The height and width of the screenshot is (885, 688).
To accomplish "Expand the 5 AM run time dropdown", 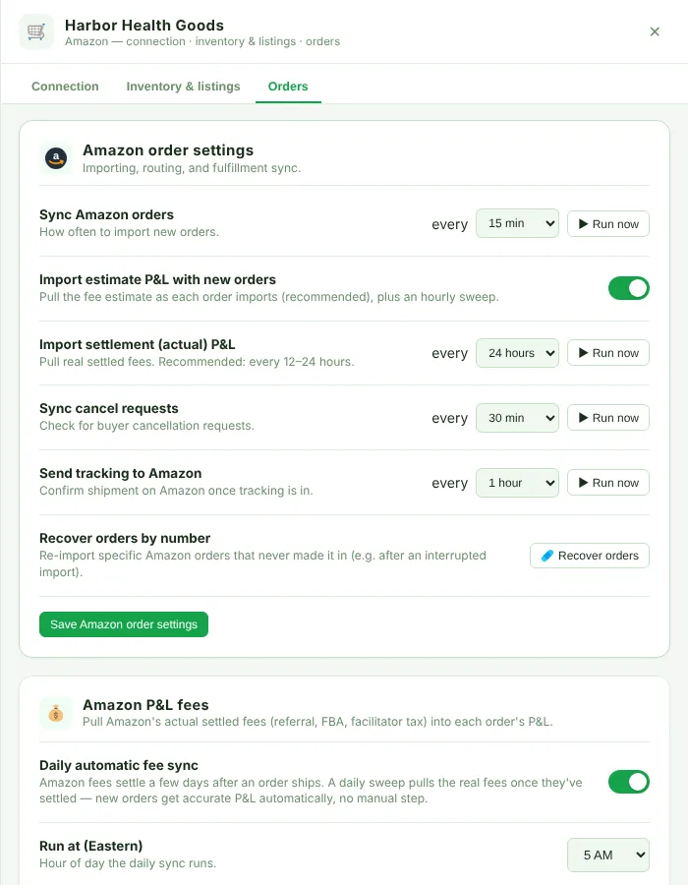I will [x=608, y=855].
